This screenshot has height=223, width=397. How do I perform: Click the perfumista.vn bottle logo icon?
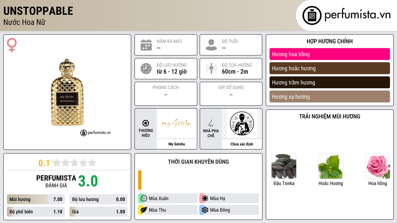[x=312, y=15]
